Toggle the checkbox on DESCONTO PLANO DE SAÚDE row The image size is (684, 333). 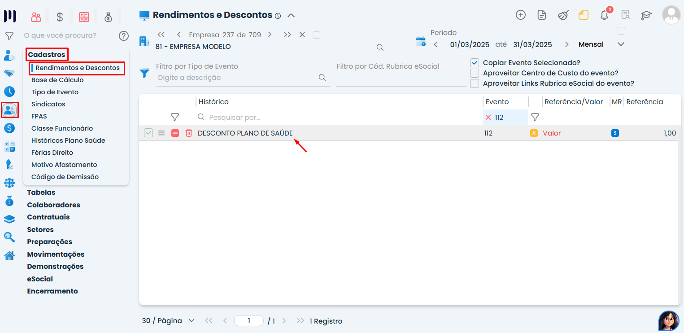pos(148,133)
